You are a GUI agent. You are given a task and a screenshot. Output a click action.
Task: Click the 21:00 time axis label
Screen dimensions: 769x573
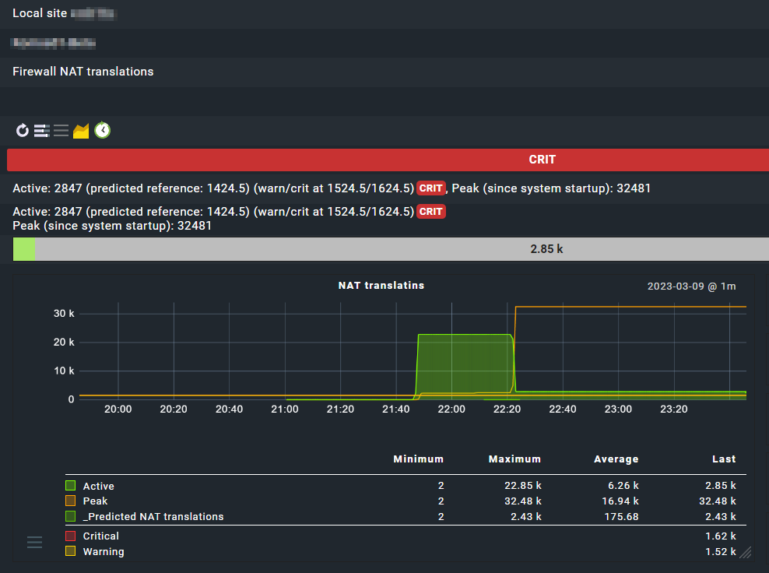(284, 410)
